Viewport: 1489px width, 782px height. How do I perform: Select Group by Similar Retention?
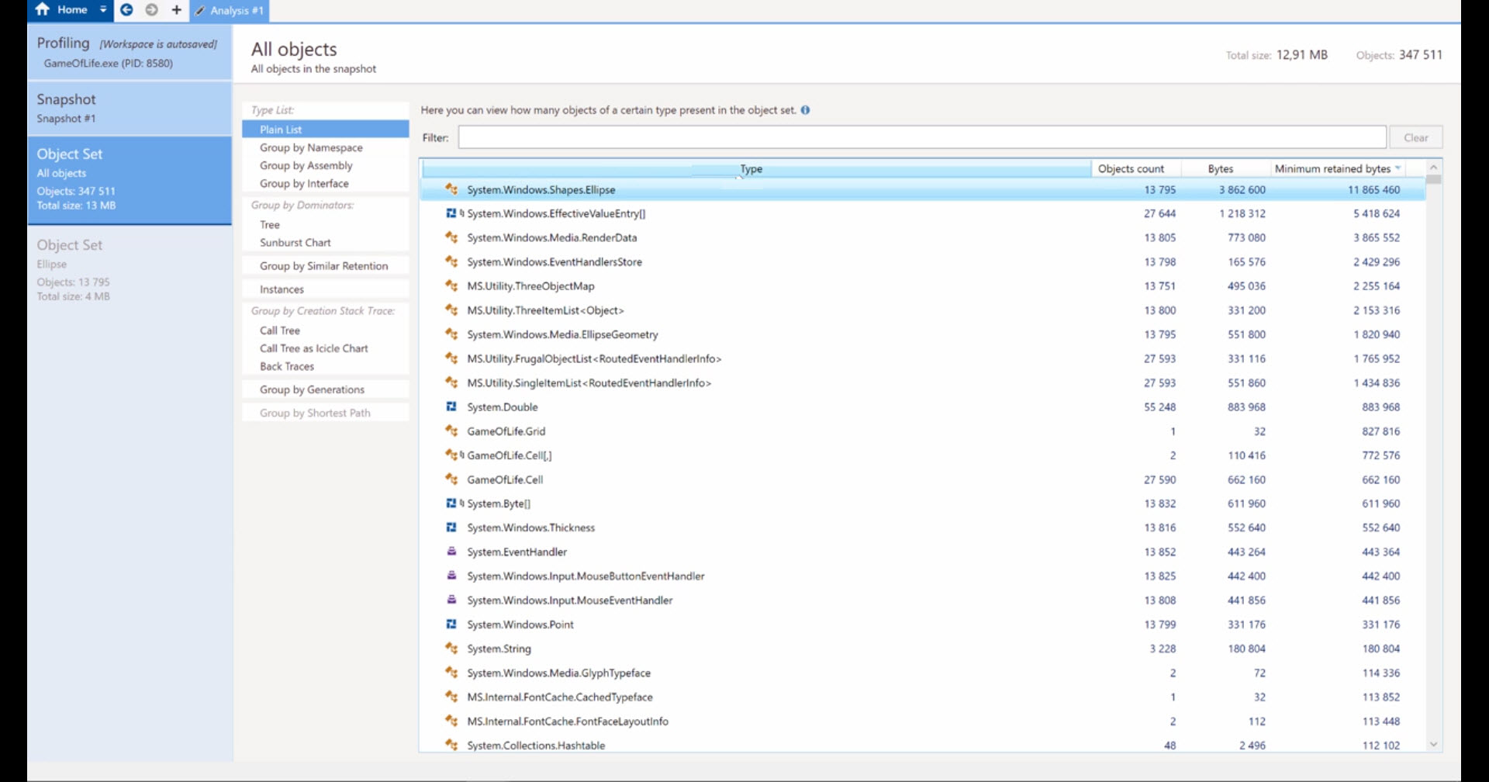[x=325, y=266]
